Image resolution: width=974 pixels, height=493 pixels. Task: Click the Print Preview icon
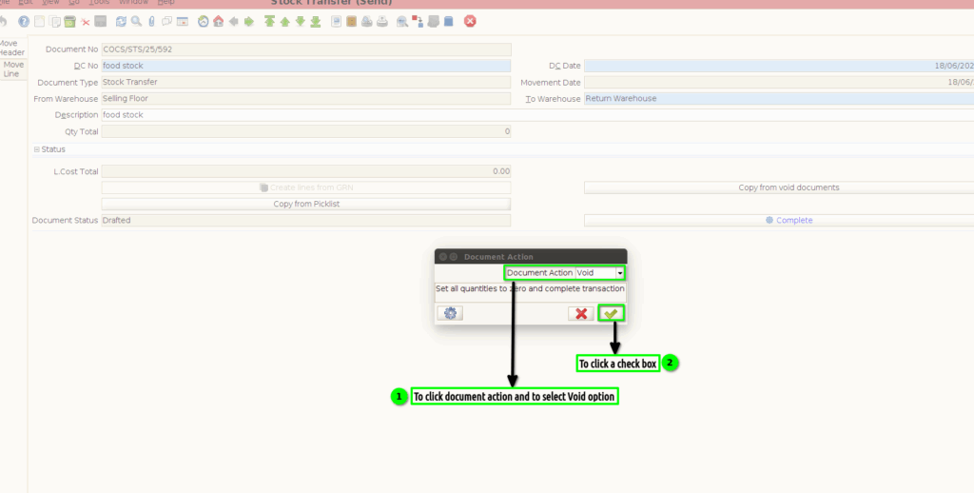366,22
